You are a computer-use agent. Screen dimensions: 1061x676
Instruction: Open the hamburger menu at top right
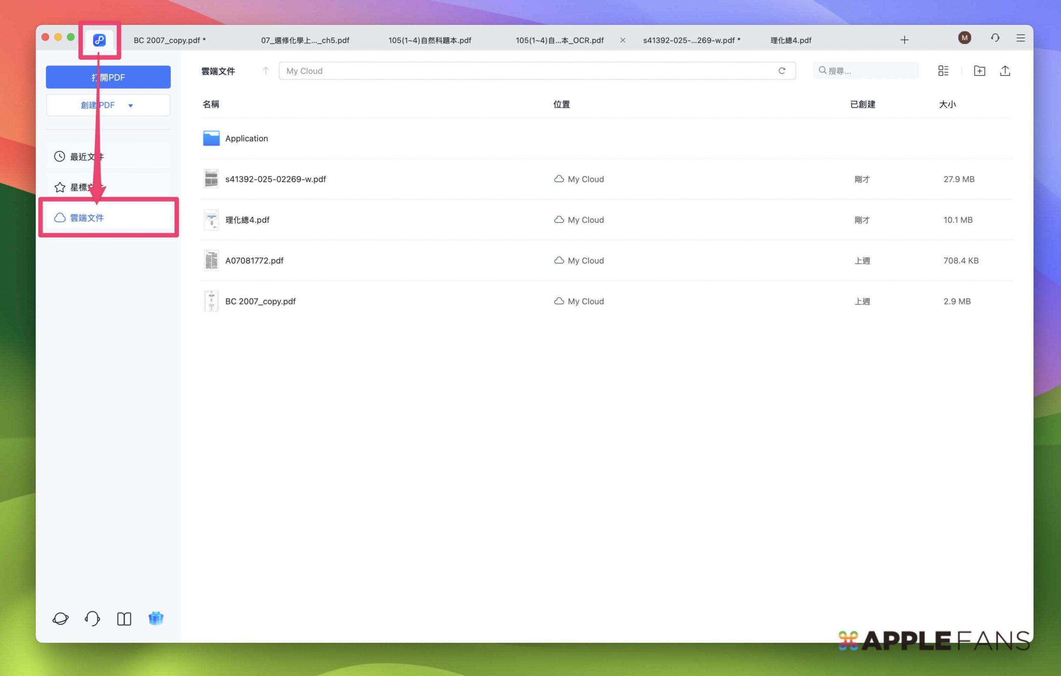[1021, 38]
